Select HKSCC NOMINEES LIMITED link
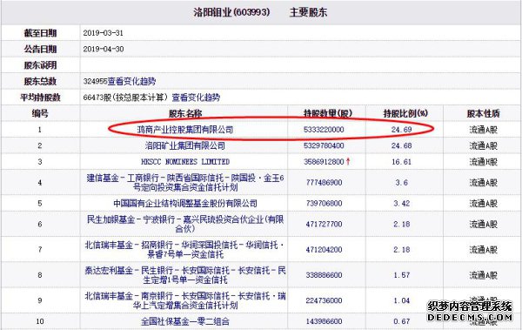 [x=185, y=162]
